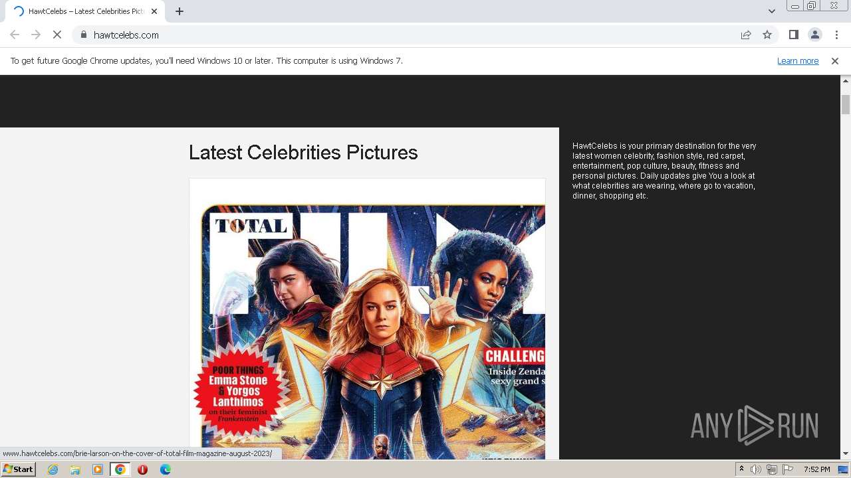The height and width of the screenshot is (478, 851).
Task: Click the browser Forward arrow
Action: (36, 35)
